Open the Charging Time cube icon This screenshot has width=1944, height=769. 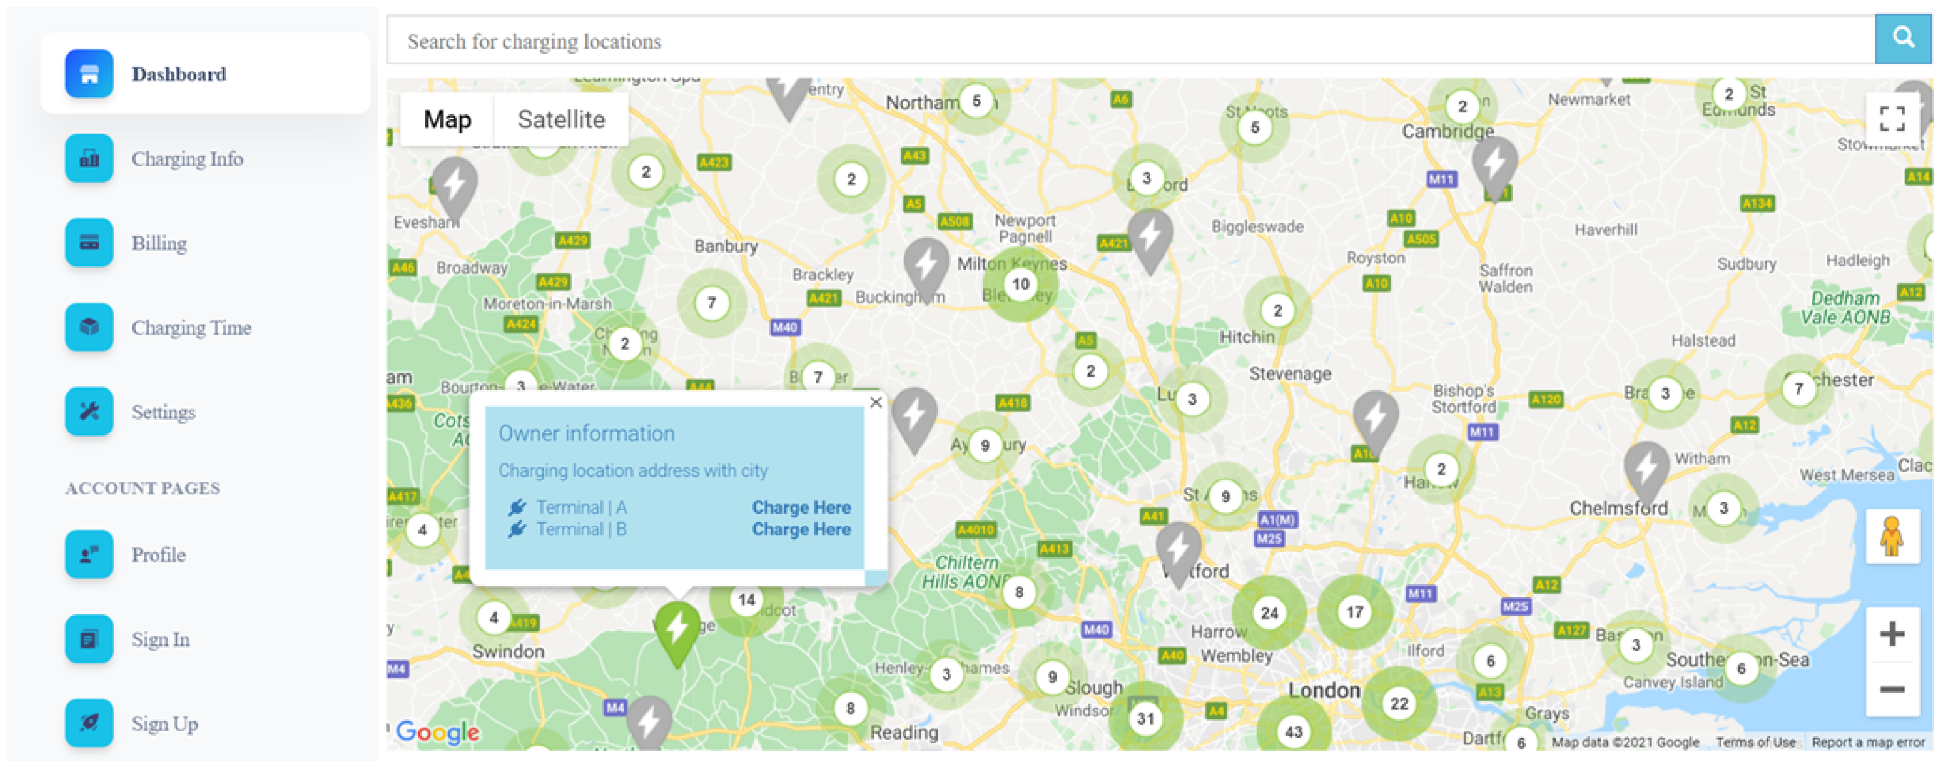(x=89, y=328)
